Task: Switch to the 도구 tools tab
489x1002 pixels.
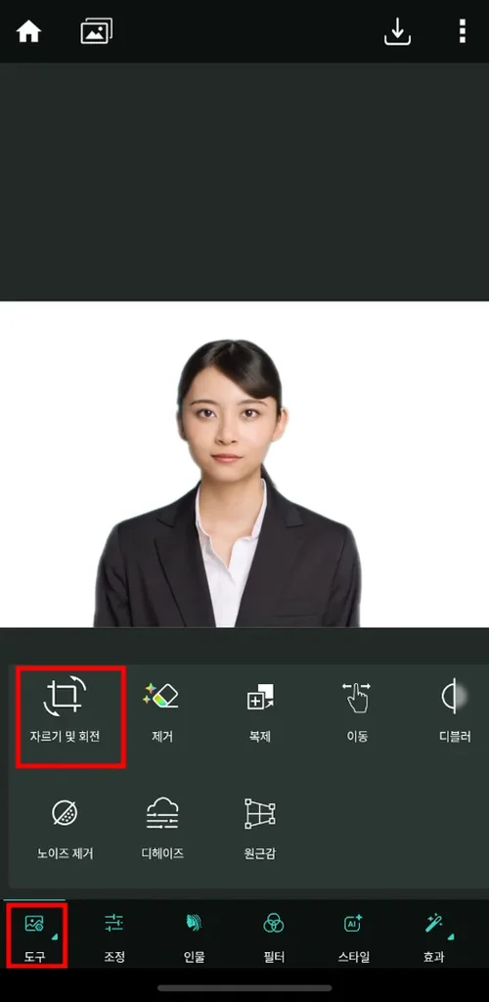Action: pos(35,936)
